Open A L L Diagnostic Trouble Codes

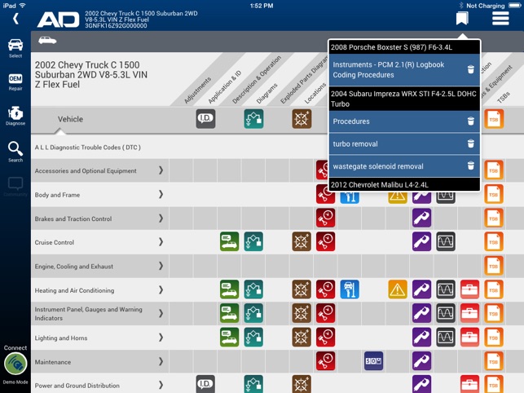click(87, 147)
